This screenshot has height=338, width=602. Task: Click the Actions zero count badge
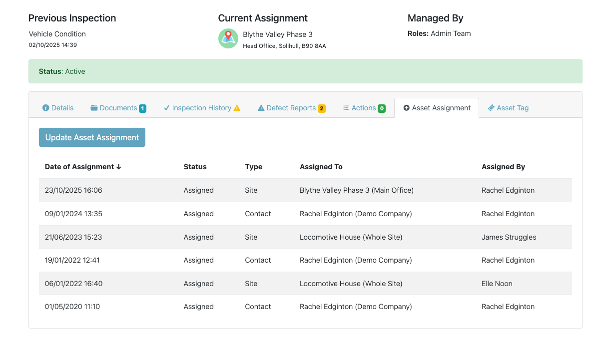tap(382, 108)
